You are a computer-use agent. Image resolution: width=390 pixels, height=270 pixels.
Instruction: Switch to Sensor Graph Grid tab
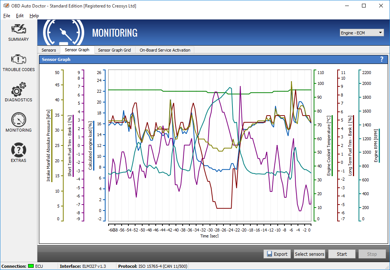[115, 50]
